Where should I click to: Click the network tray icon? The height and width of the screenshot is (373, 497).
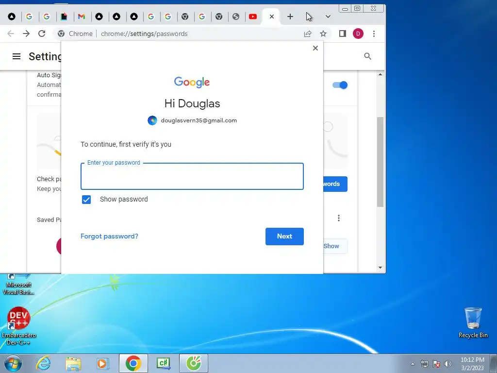tap(424, 364)
